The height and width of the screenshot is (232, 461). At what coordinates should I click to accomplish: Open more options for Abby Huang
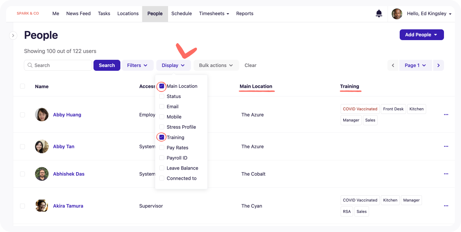(446, 115)
